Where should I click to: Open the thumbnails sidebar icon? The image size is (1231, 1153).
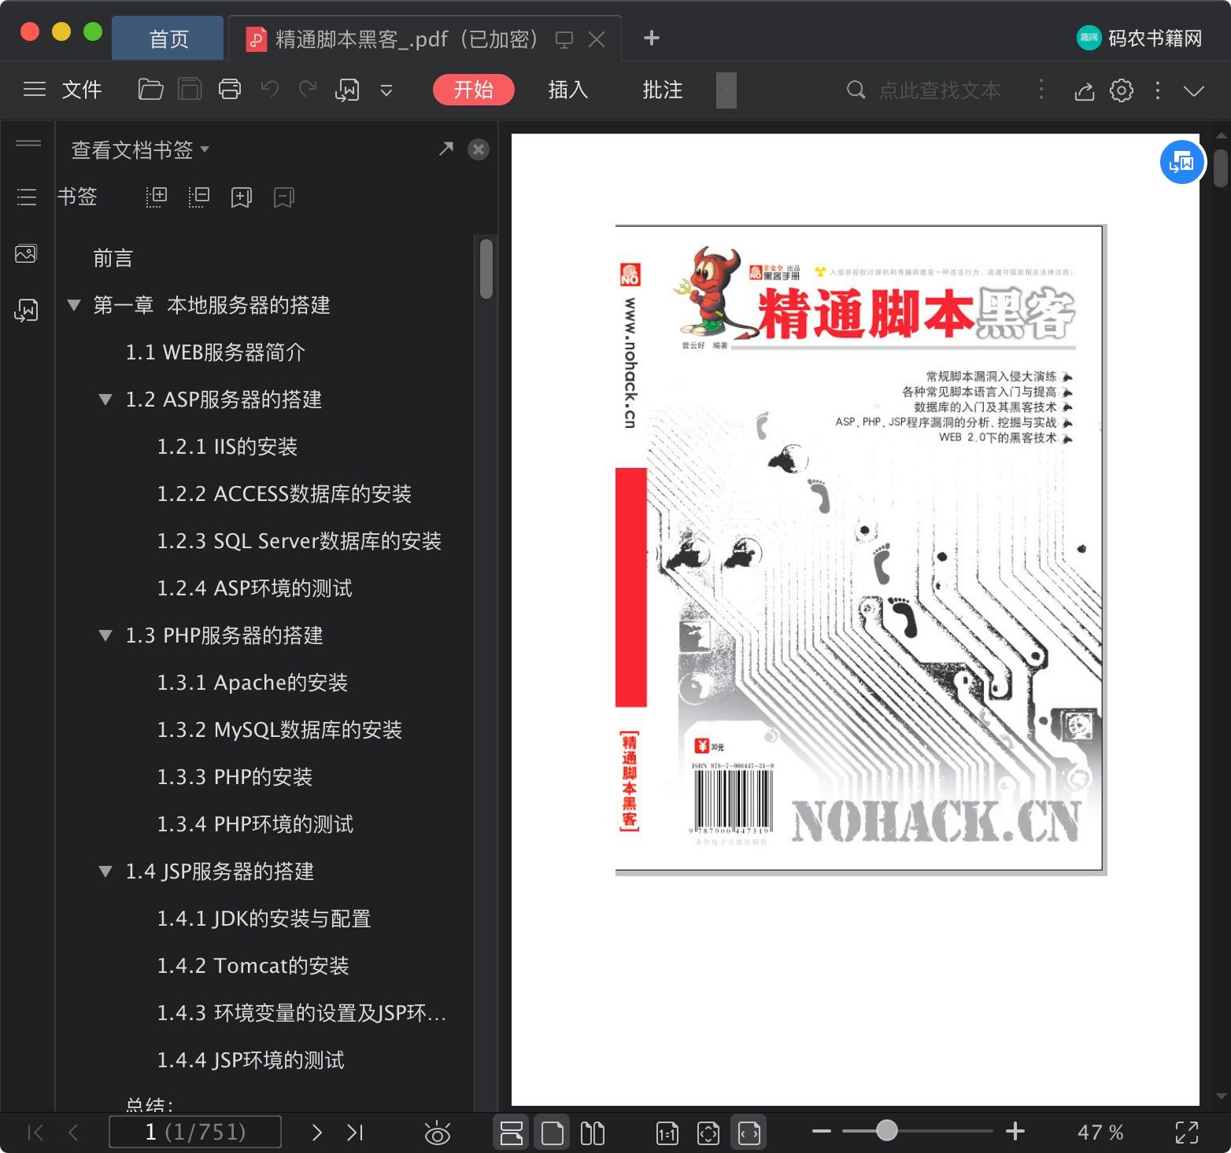pos(27,253)
